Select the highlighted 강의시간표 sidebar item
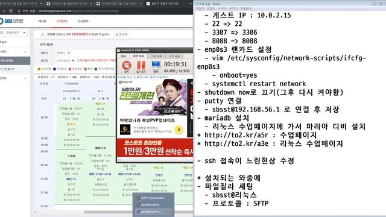 pos(15,60)
